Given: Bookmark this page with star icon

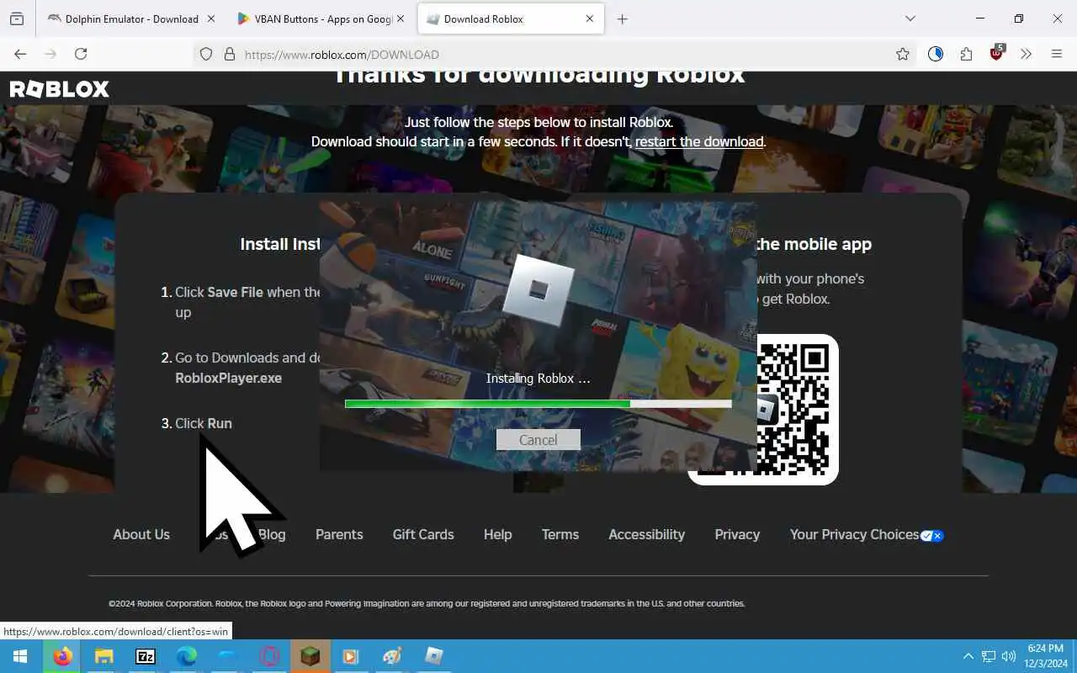Looking at the screenshot, I should [x=903, y=54].
